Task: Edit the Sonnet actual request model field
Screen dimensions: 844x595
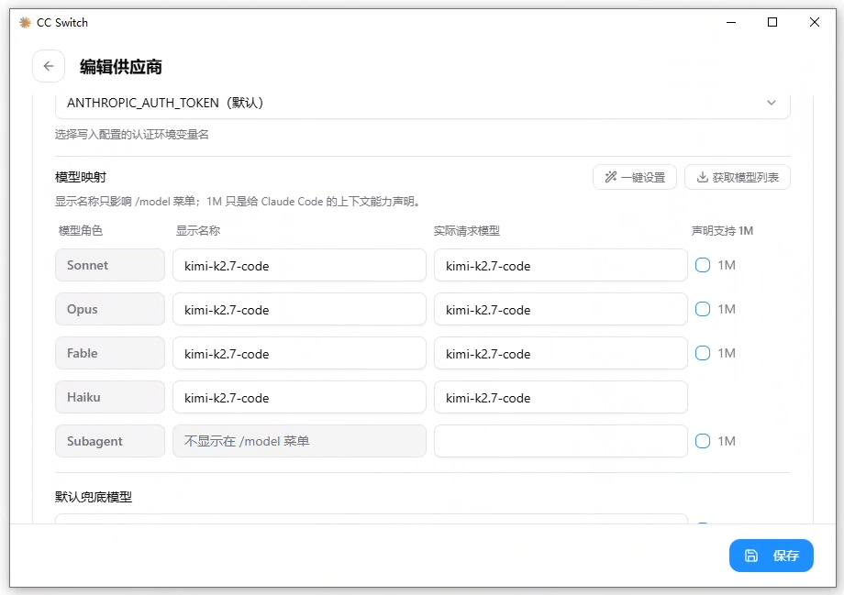Action: 561,265
